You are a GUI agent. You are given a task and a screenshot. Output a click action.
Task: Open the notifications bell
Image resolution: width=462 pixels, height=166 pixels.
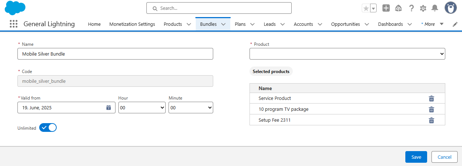(435, 8)
